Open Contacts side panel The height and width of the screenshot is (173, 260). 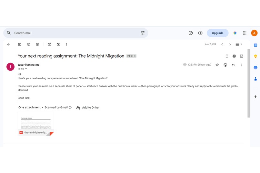[255, 79]
